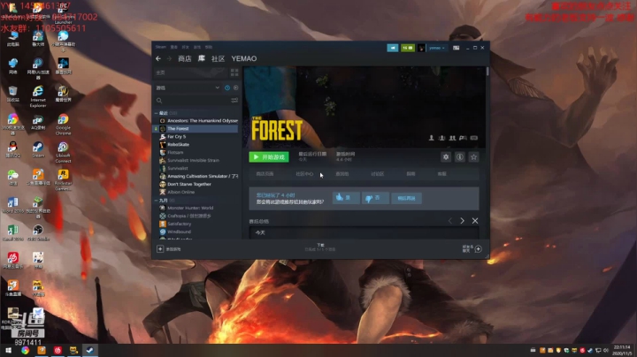Click the game page scrollbar
The height and width of the screenshot is (357, 637).
tap(487, 72)
